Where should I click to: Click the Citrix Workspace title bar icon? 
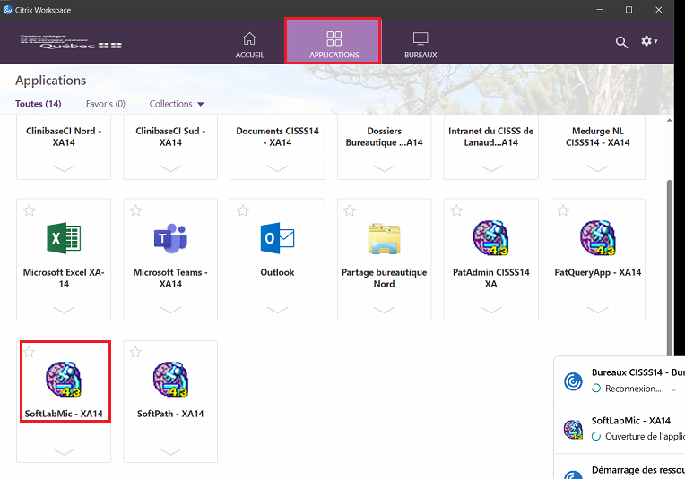click(x=7, y=10)
